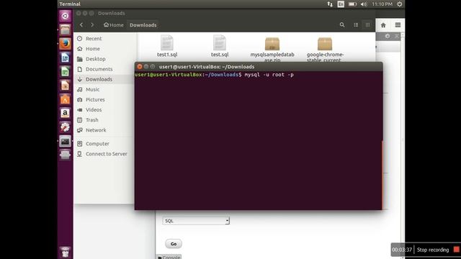Screen dimensions: 461x259
Task: Open the network indicator in top panel
Action: (330, 4)
